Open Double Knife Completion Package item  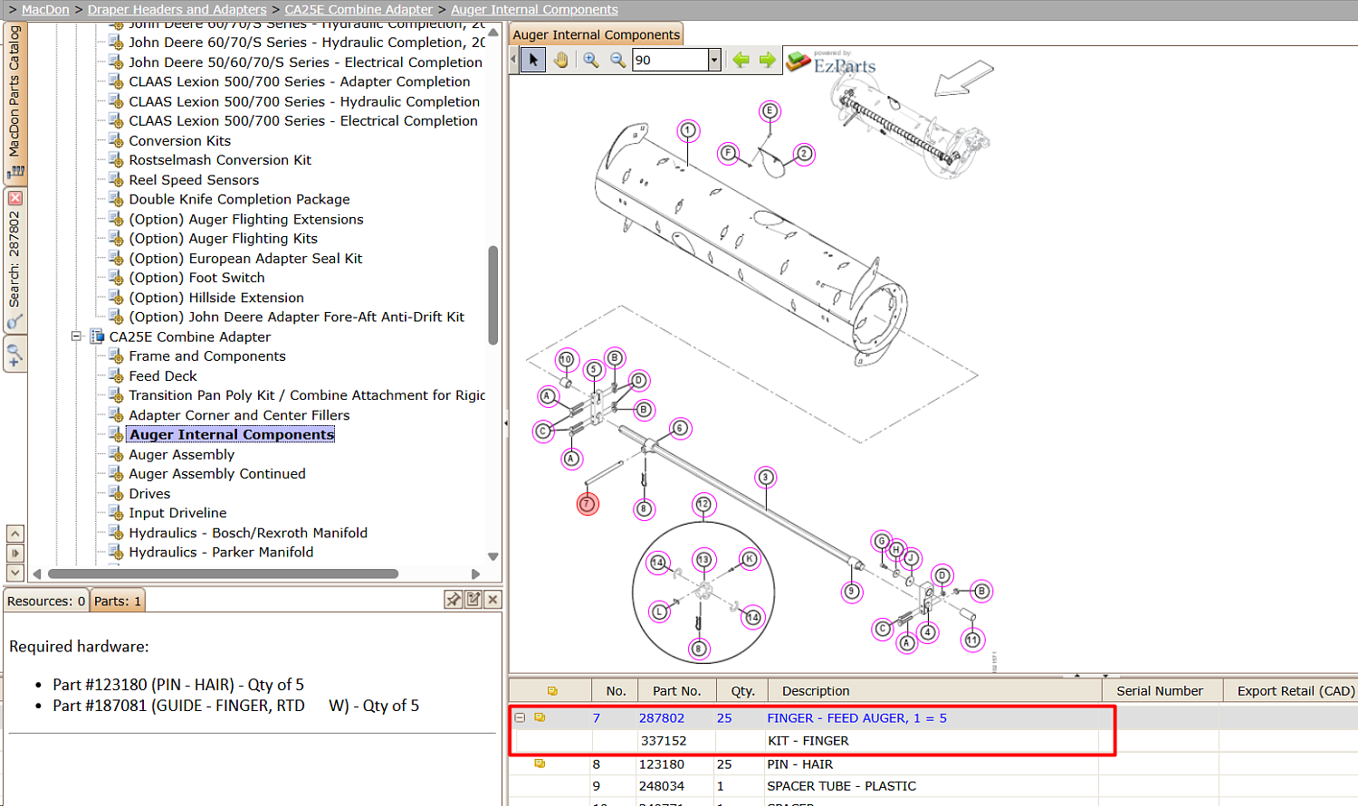click(x=239, y=199)
